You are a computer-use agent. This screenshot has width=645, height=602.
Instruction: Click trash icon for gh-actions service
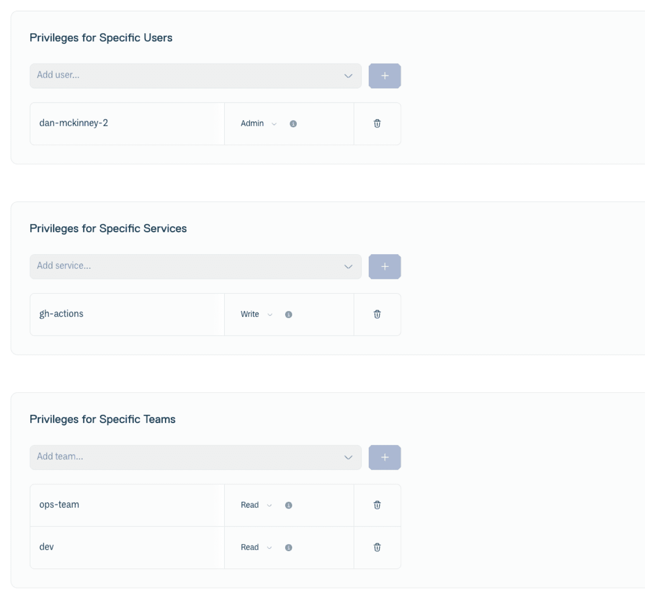pyautogui.click(x=377, y=314)
